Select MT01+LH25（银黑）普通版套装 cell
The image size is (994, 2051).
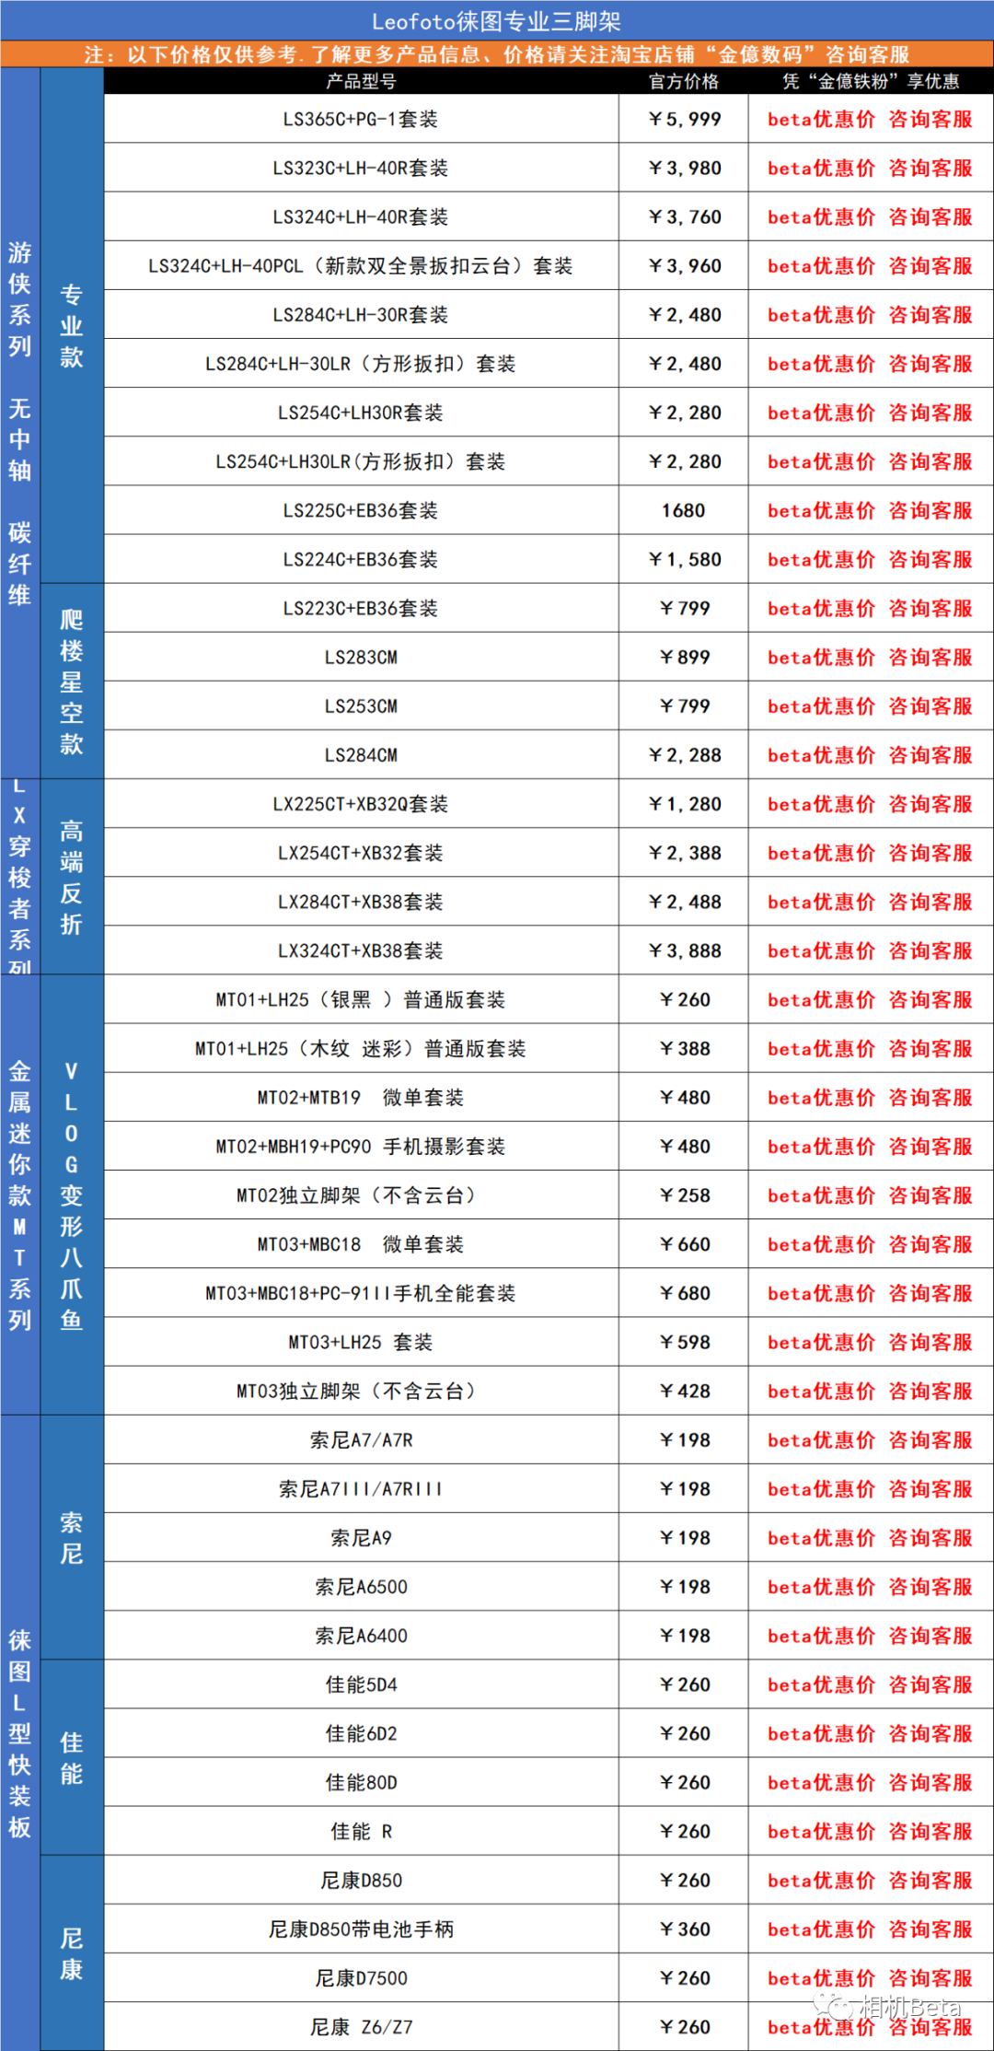pos(361,998)
